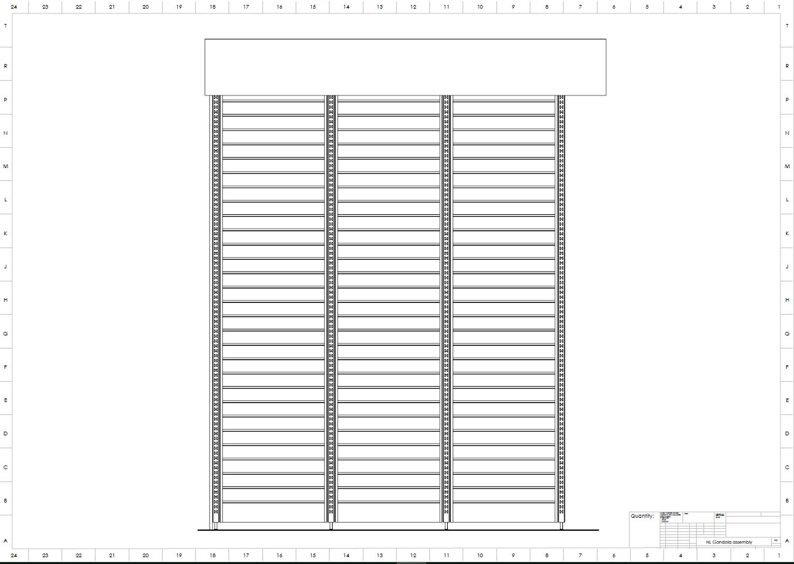Click the large blank header panel above the shelves
794x564 pixels.
pos(405,67)
